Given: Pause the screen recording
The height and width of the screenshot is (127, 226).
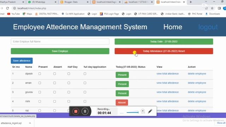Looking at the screenshot, I should [85, 111].
